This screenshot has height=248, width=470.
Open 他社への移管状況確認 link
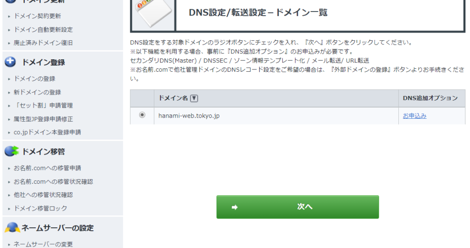(x=43, y=195)
